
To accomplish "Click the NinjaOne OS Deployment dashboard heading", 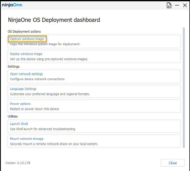I will (54, 20).
